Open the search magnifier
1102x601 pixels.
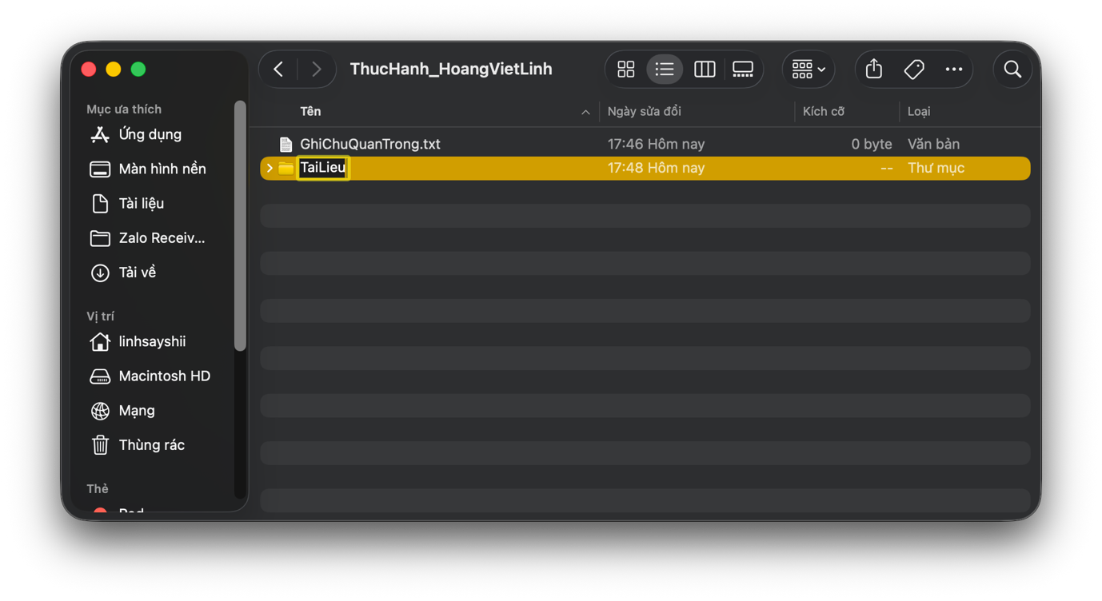[1012, 70]
